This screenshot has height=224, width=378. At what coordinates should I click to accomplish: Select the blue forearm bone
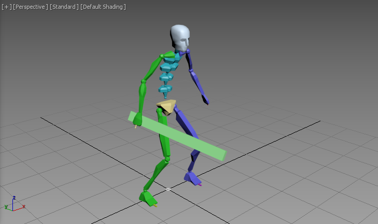197,83
